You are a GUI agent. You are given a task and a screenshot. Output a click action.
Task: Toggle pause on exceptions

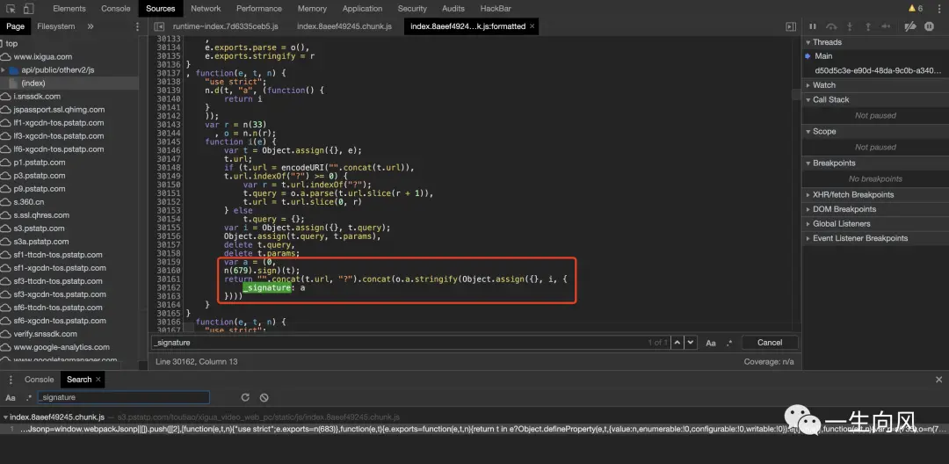click(x=929, y=26)
